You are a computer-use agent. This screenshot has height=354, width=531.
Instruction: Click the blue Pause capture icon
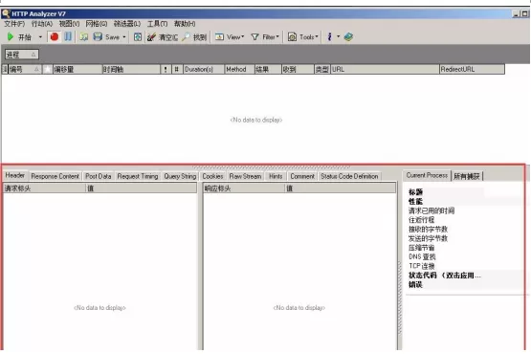pos(68,36)
